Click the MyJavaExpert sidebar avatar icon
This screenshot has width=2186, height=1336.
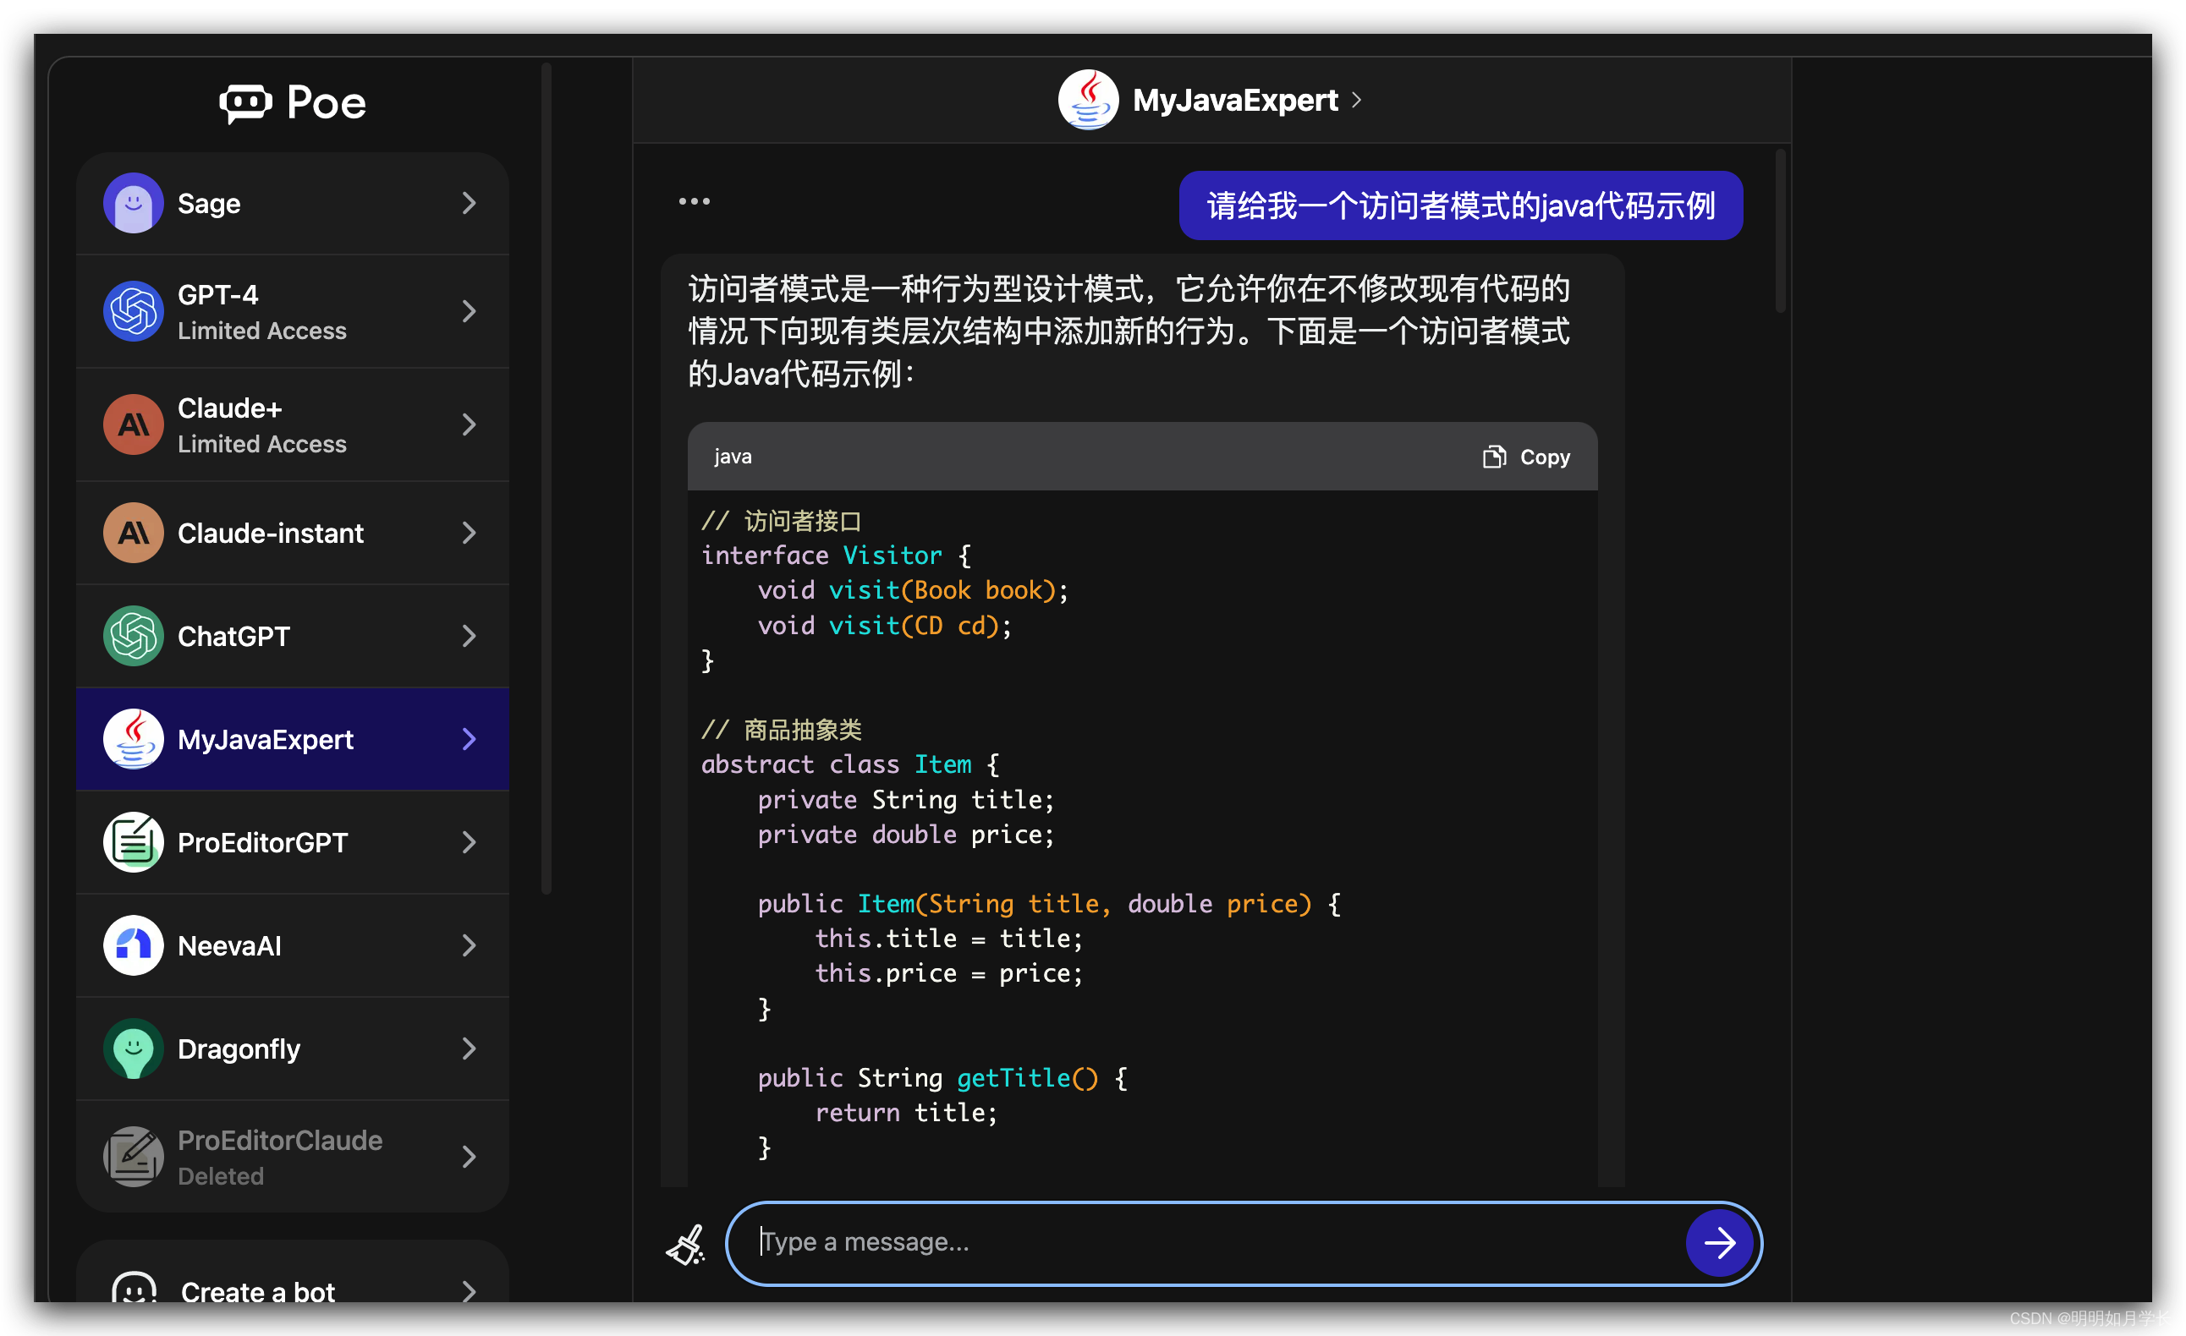133,738
